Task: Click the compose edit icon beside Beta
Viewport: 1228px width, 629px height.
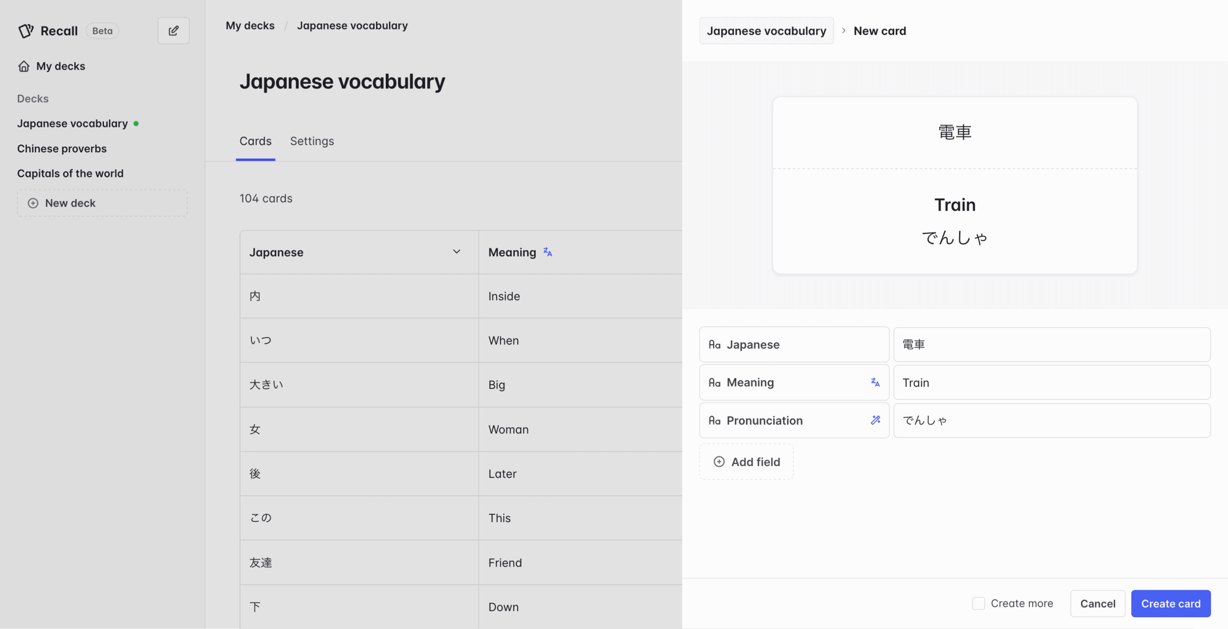Action: click(x=173, y=31)
